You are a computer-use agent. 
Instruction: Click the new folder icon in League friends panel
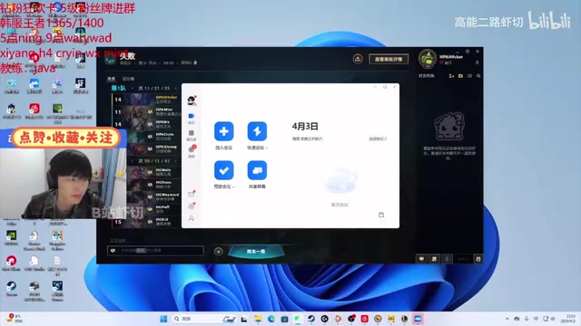(x=460, y=76)
